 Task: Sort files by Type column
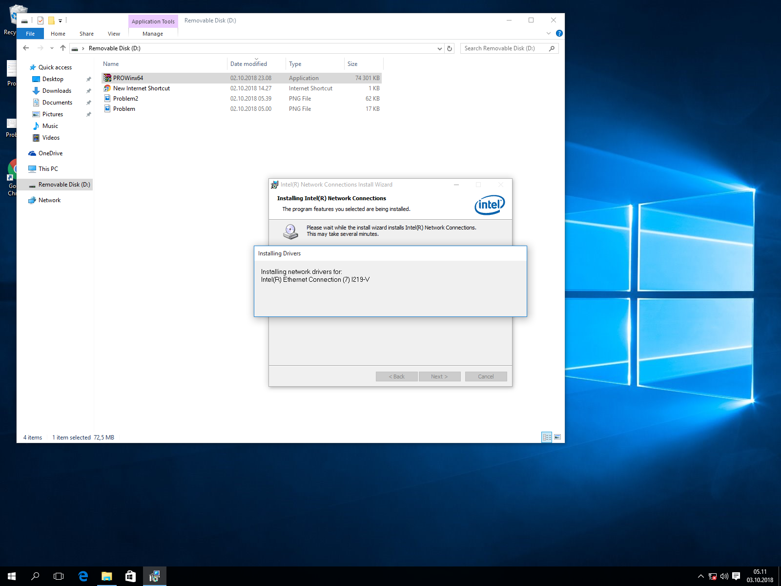pyautogui.click(x=315, y=64)
